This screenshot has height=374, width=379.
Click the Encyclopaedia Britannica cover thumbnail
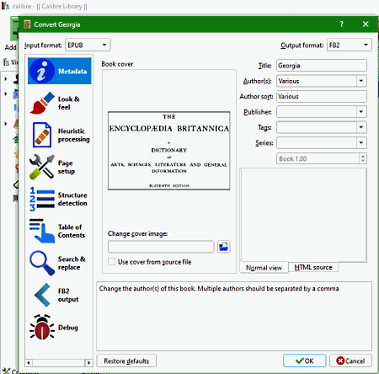pos(169,151)
